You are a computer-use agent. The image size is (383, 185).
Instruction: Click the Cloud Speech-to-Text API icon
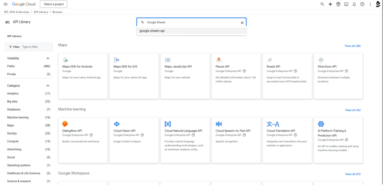pos(218,124)
